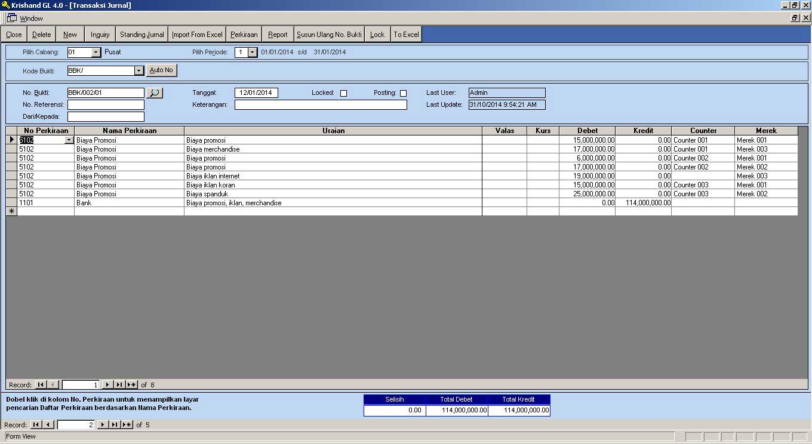Image resolution: width=812 pixels, height=444 pixels.
Task: Click the Nama Perkiraan column header
Action: coord(130,131)
